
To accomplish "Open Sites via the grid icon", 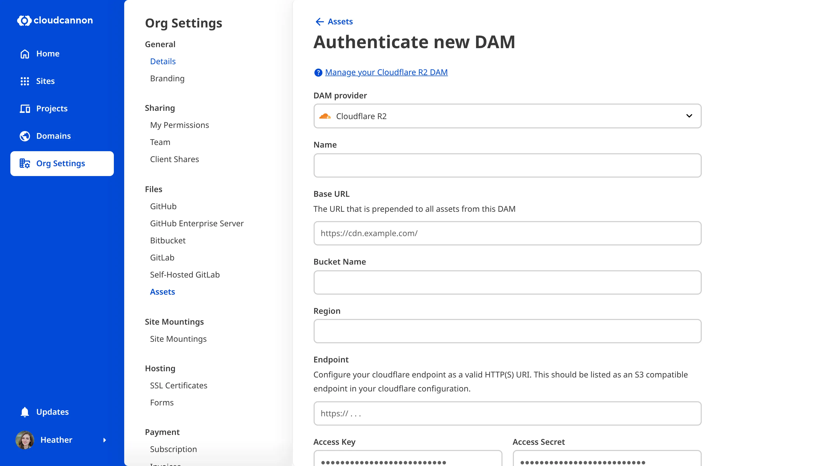I will click(25, 81).
